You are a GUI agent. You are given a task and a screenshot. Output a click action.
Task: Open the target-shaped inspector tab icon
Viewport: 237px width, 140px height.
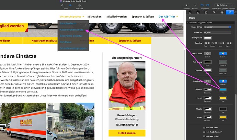point(222,12)
